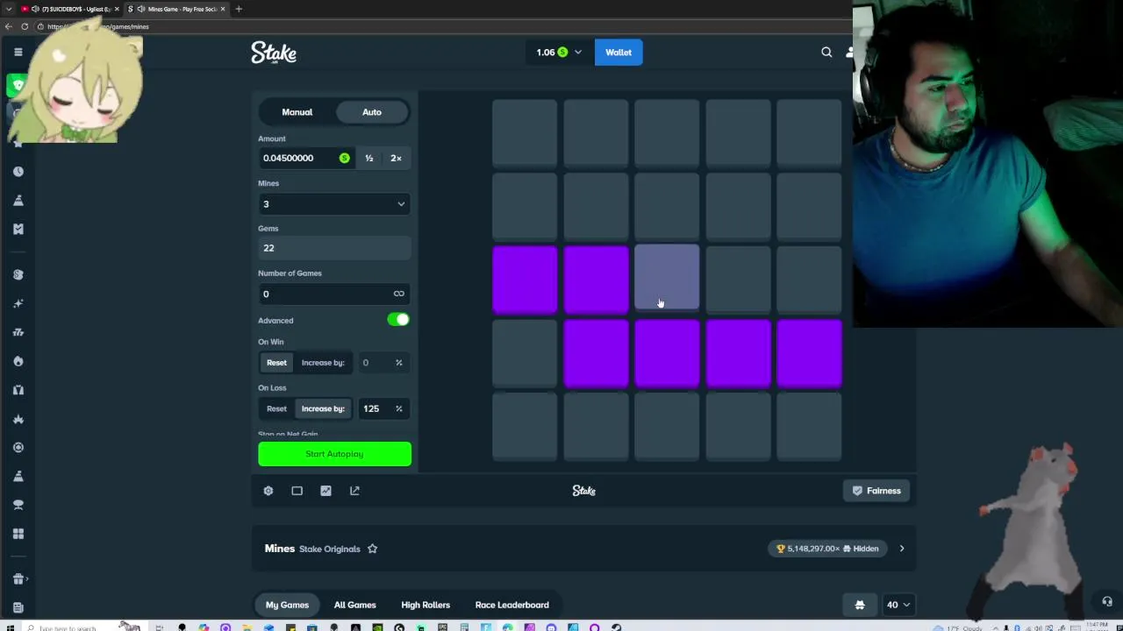Click the flame icon in the sidebar
1123x631 pixels.
[x=18, y=361]
